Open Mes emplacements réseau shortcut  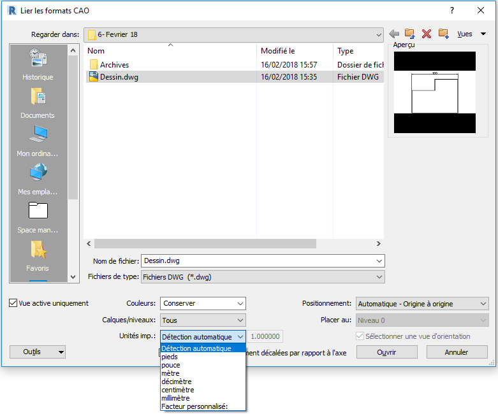(x=38, y=179)
